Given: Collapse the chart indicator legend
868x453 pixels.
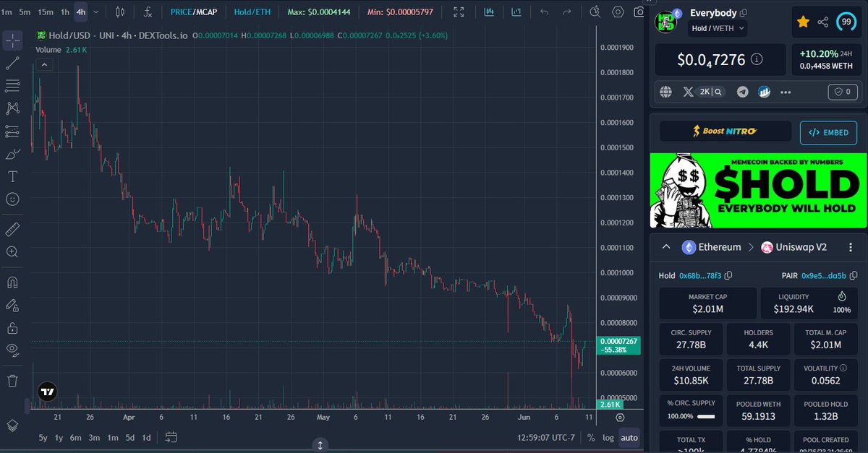Looking at the screenshot, I should coord(44,64).
